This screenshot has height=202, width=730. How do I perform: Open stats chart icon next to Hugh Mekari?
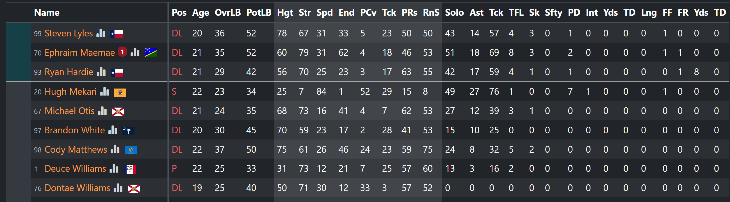pos(104,91)
